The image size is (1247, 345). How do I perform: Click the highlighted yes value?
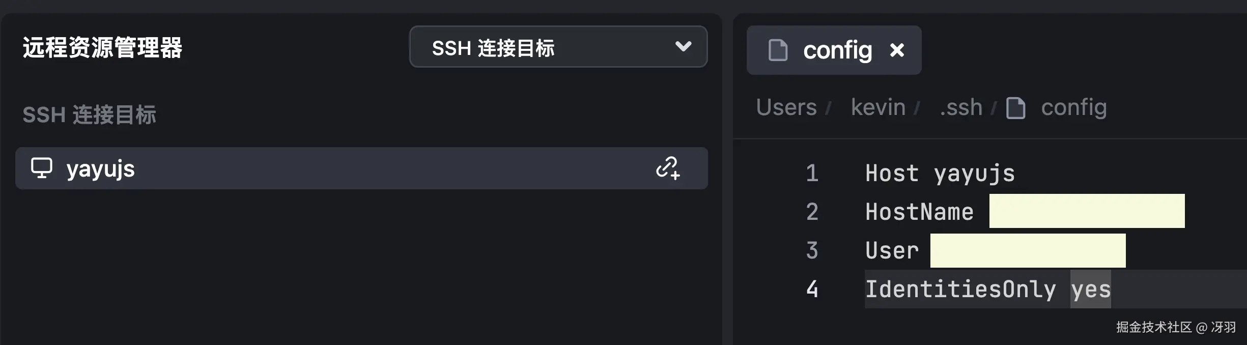tap(1090, 289)
